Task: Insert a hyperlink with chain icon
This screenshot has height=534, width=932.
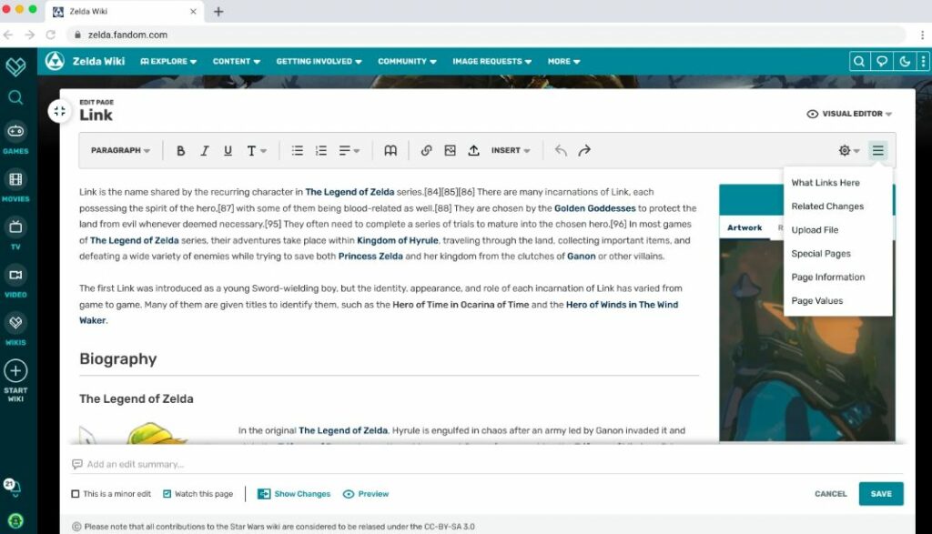Action: 426,151
